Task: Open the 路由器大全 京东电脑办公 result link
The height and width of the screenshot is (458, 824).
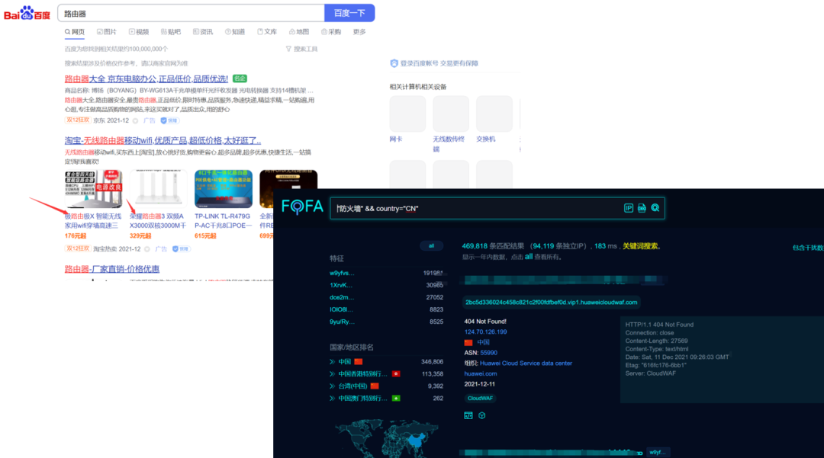Action: [146, 78]
